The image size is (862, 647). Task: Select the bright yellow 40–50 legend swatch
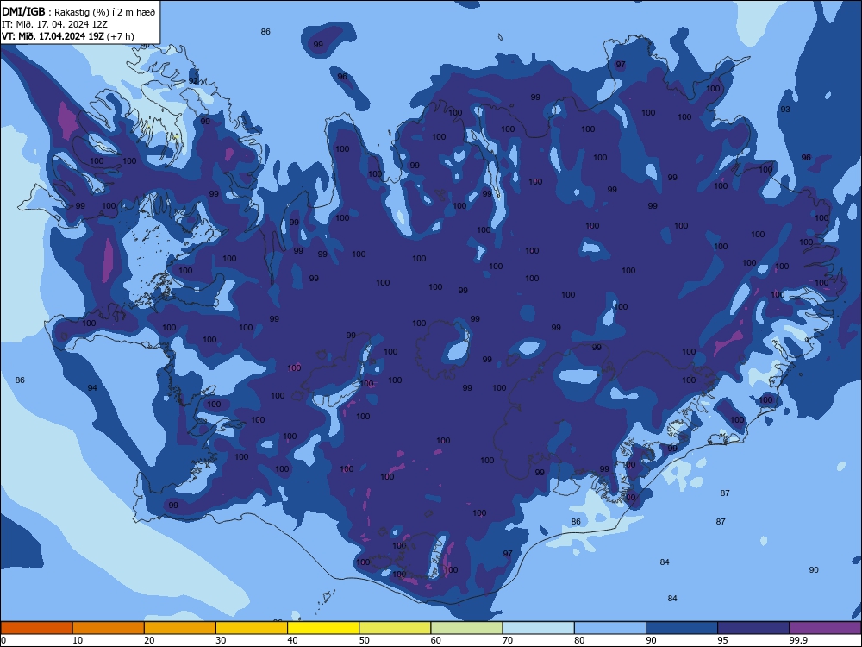click(323, 628)
